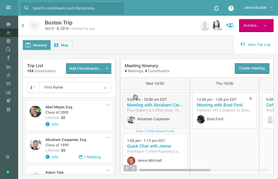Click the notifications bell icon
278x179 pixels.
pyautogui.click(x=216, y=8)
